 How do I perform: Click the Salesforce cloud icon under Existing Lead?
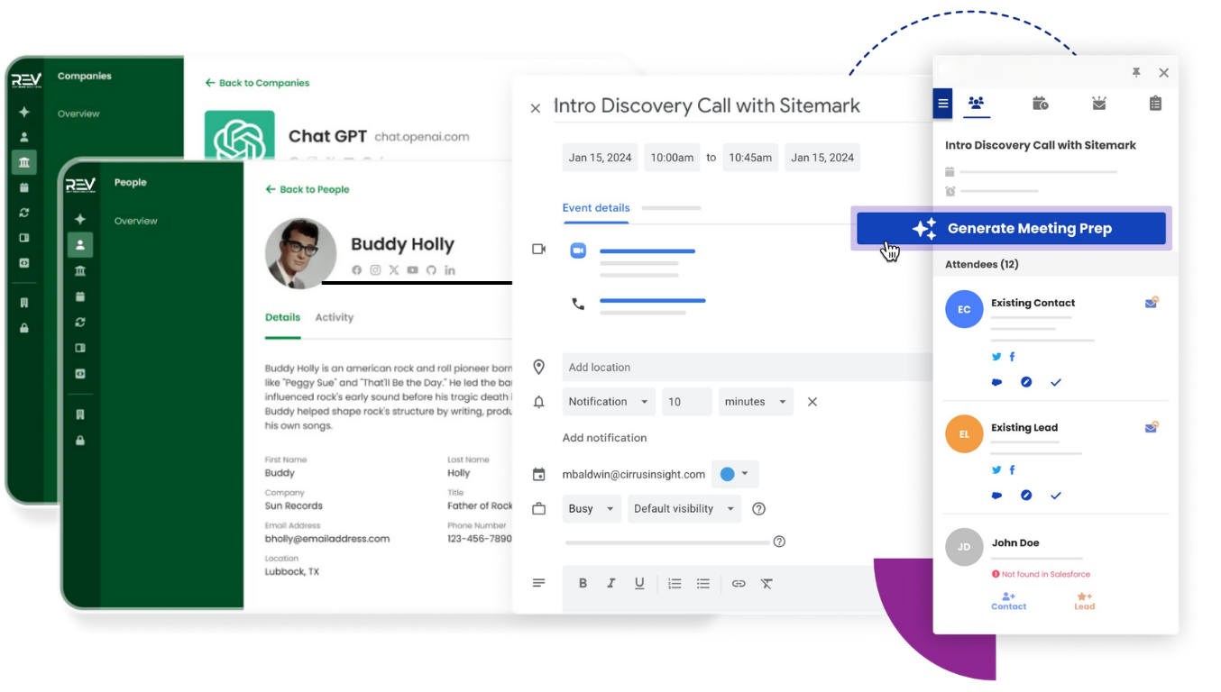[x=996, y=496]
